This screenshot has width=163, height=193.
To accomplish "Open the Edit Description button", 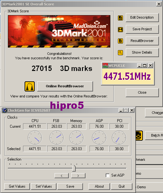I will point(142,18).
